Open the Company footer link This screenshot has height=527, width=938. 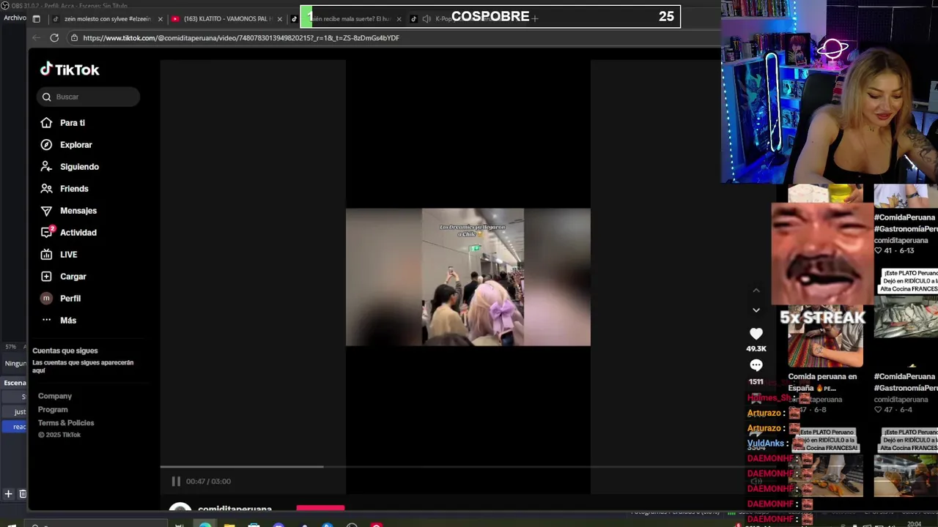pyautogui.click(x=55, y=396)
